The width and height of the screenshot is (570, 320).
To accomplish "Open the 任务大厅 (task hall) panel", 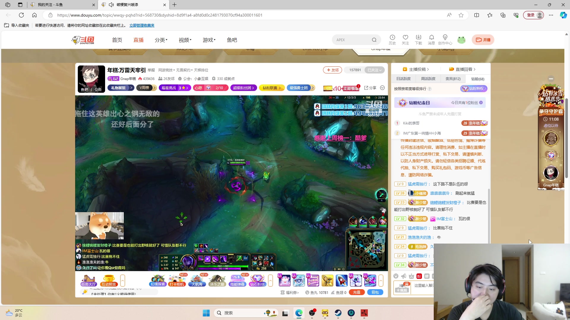I will click(88, 280).
